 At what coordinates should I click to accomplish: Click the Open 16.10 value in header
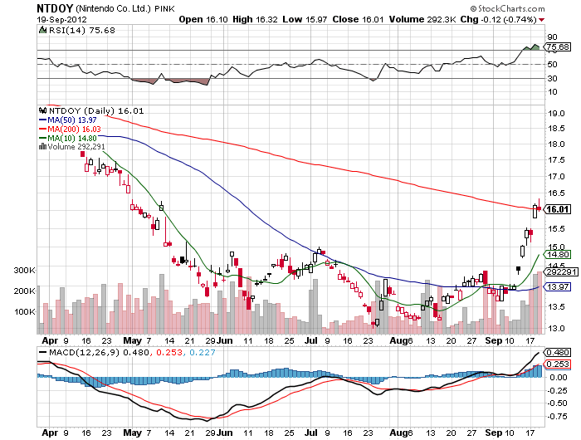pos(203,19)
